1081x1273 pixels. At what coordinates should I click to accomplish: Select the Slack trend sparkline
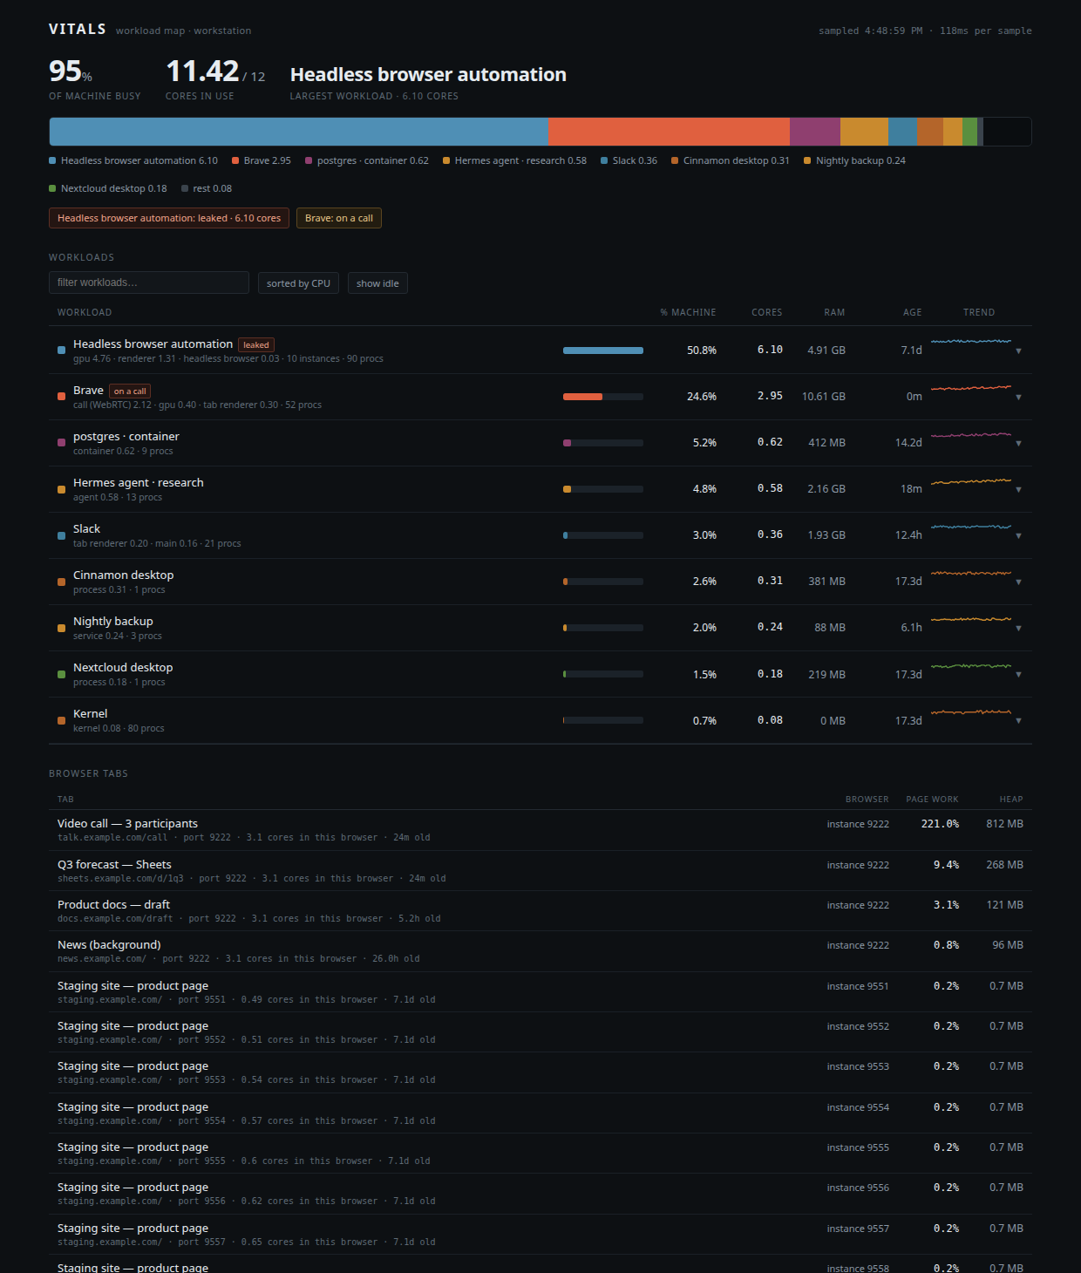[x=971, y=527]
